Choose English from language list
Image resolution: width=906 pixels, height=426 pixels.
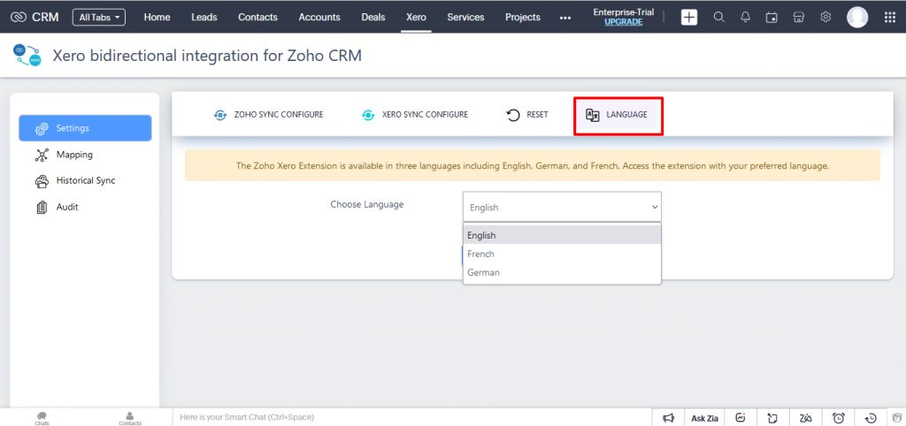[562, 235]
